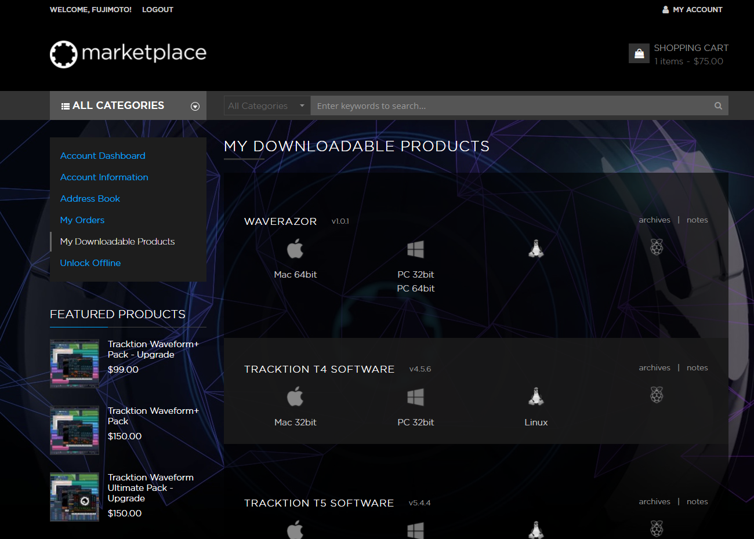Click the shopping cart bag icon

[639, 53]
